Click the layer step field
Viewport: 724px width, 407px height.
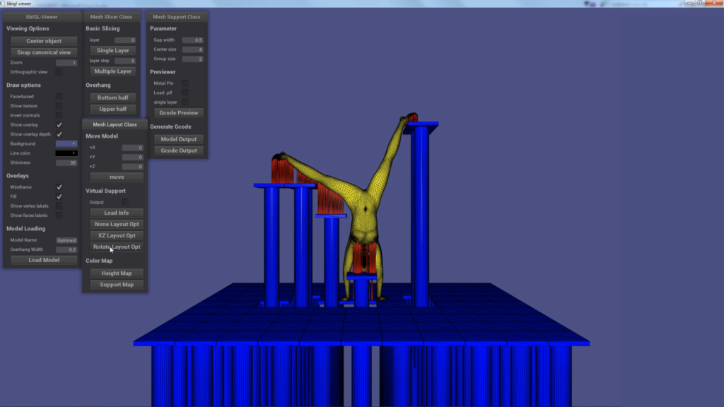tap(125, 61)
